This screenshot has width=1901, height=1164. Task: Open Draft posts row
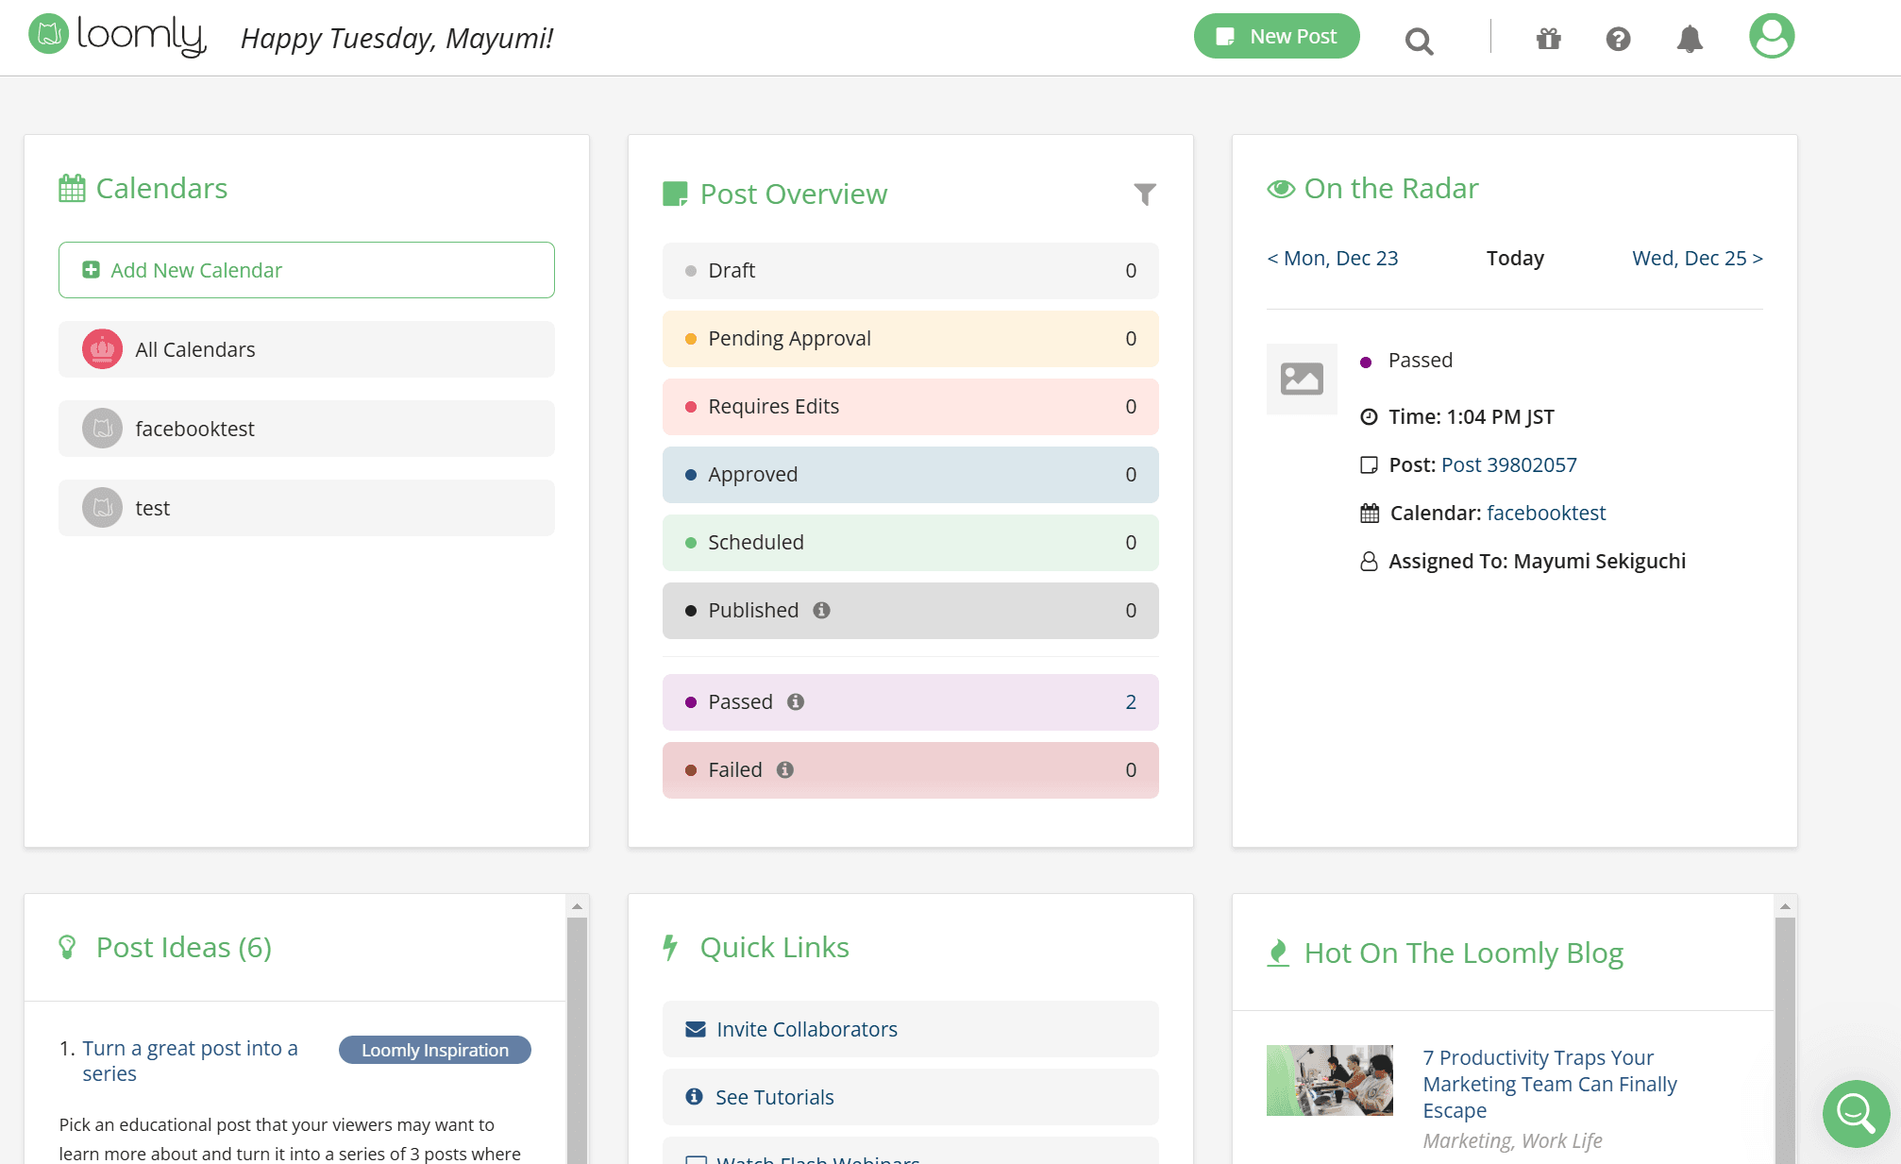(911, 271)
